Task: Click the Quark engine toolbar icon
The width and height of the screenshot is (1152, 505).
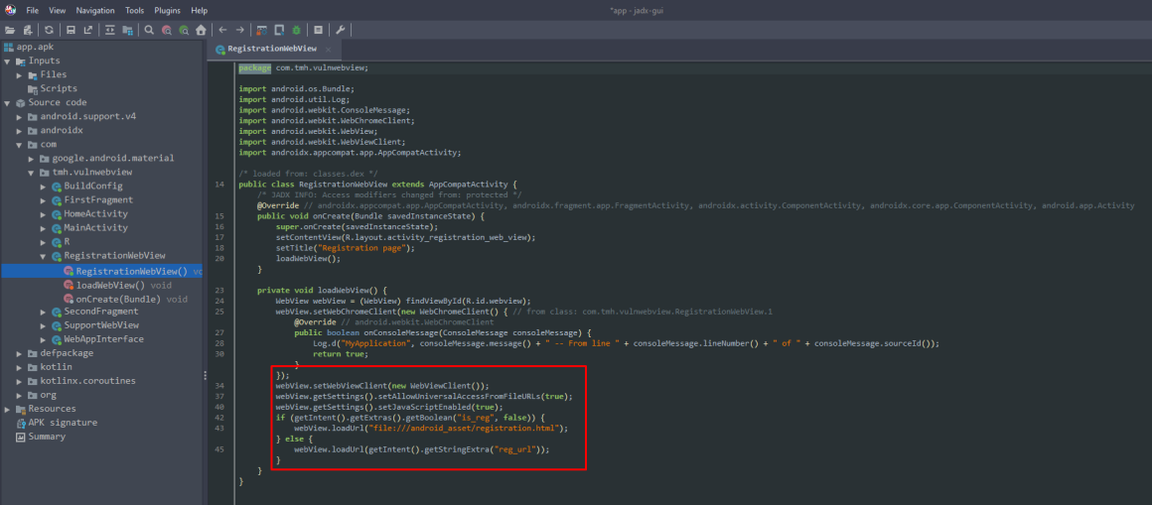Action: point(279,30)
